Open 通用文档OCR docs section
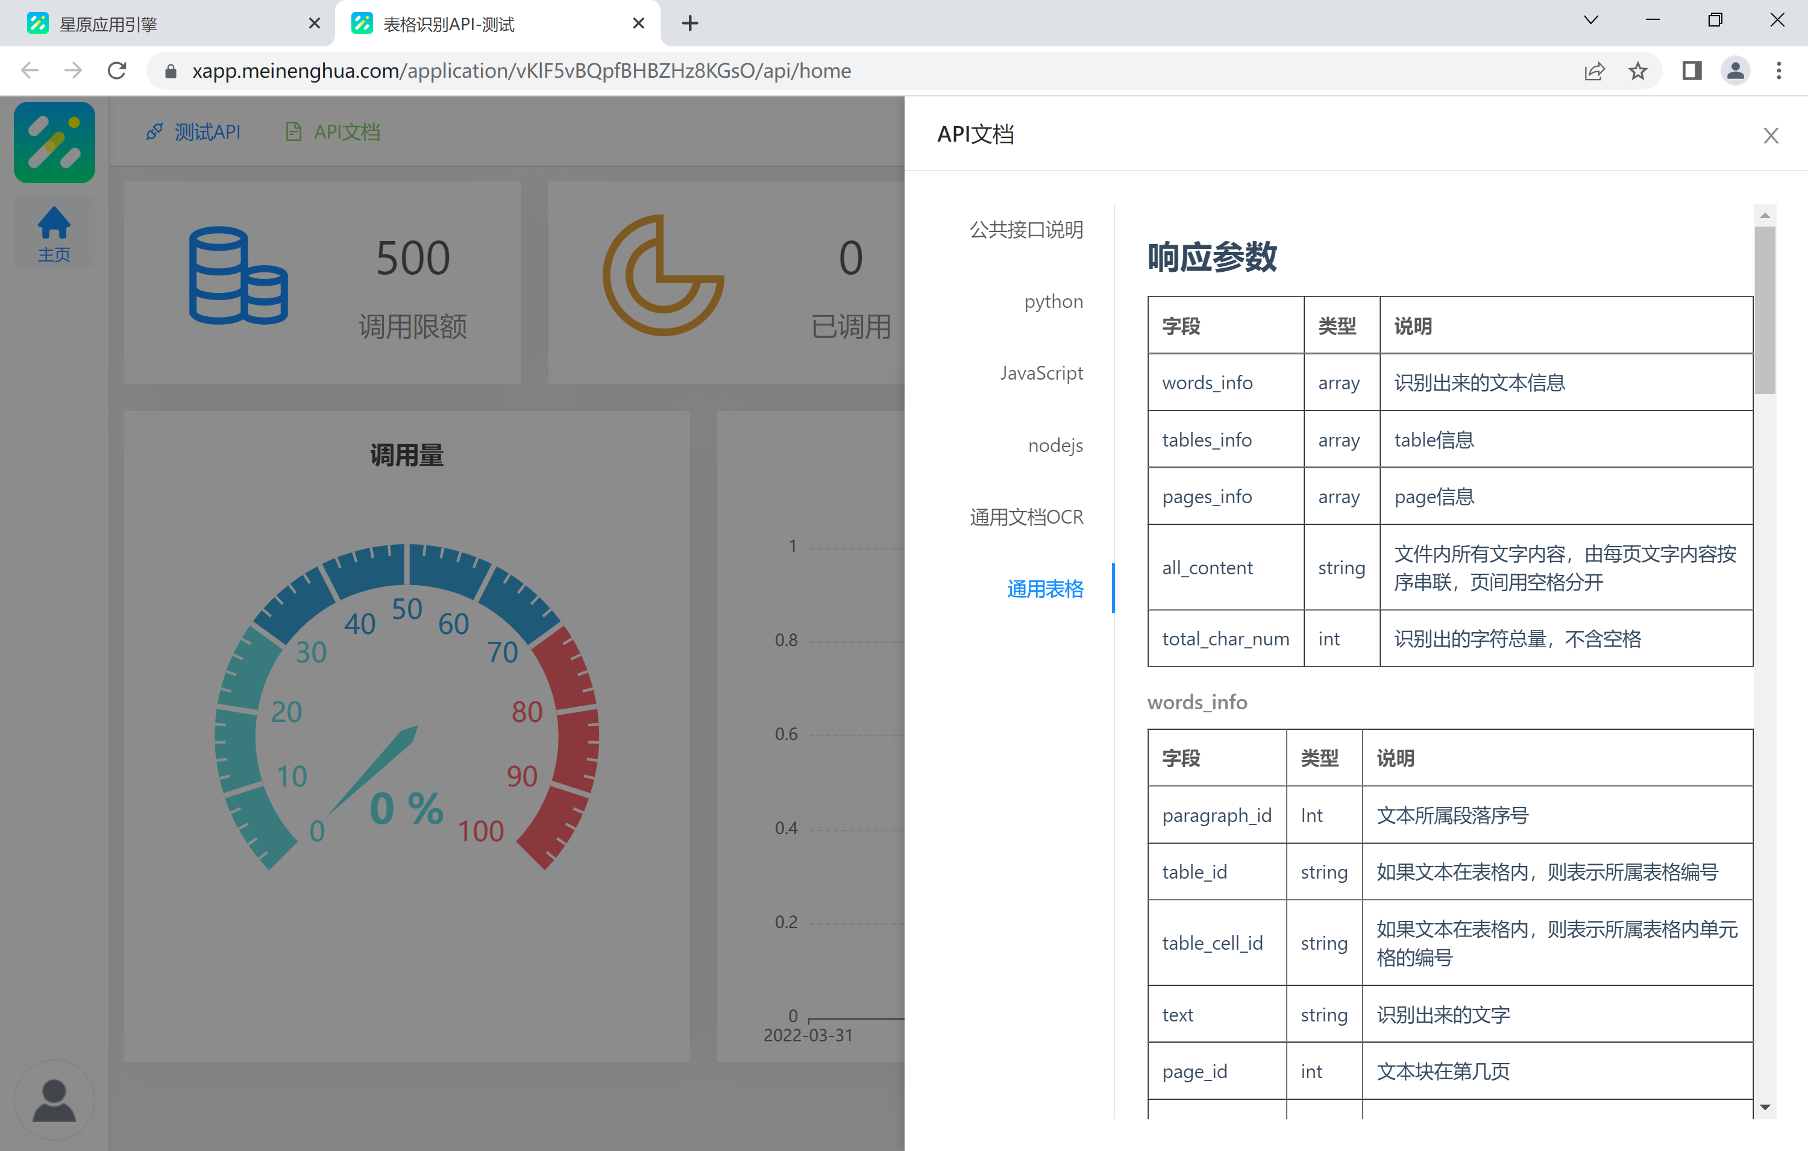1808x1151 pixels. tap(1026, 517)
